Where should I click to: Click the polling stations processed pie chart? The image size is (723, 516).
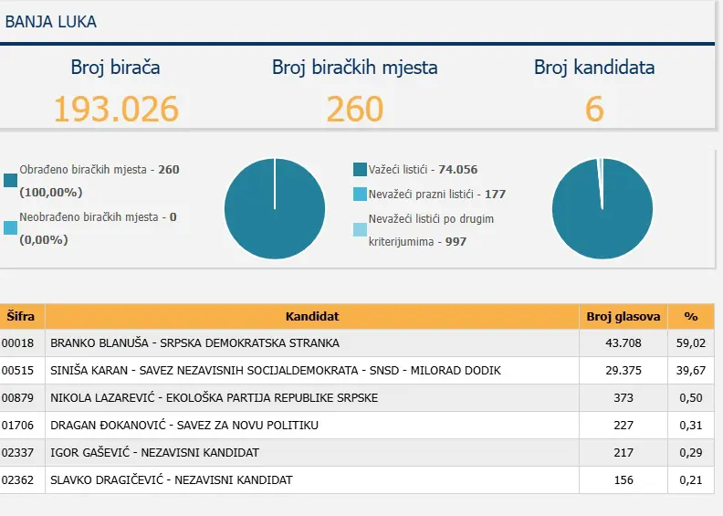pyautogui.click(x=274, y=208)
